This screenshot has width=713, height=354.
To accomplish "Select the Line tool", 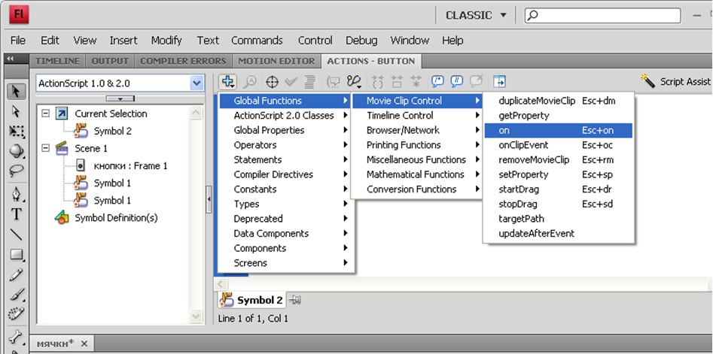I will click(16, 234).
